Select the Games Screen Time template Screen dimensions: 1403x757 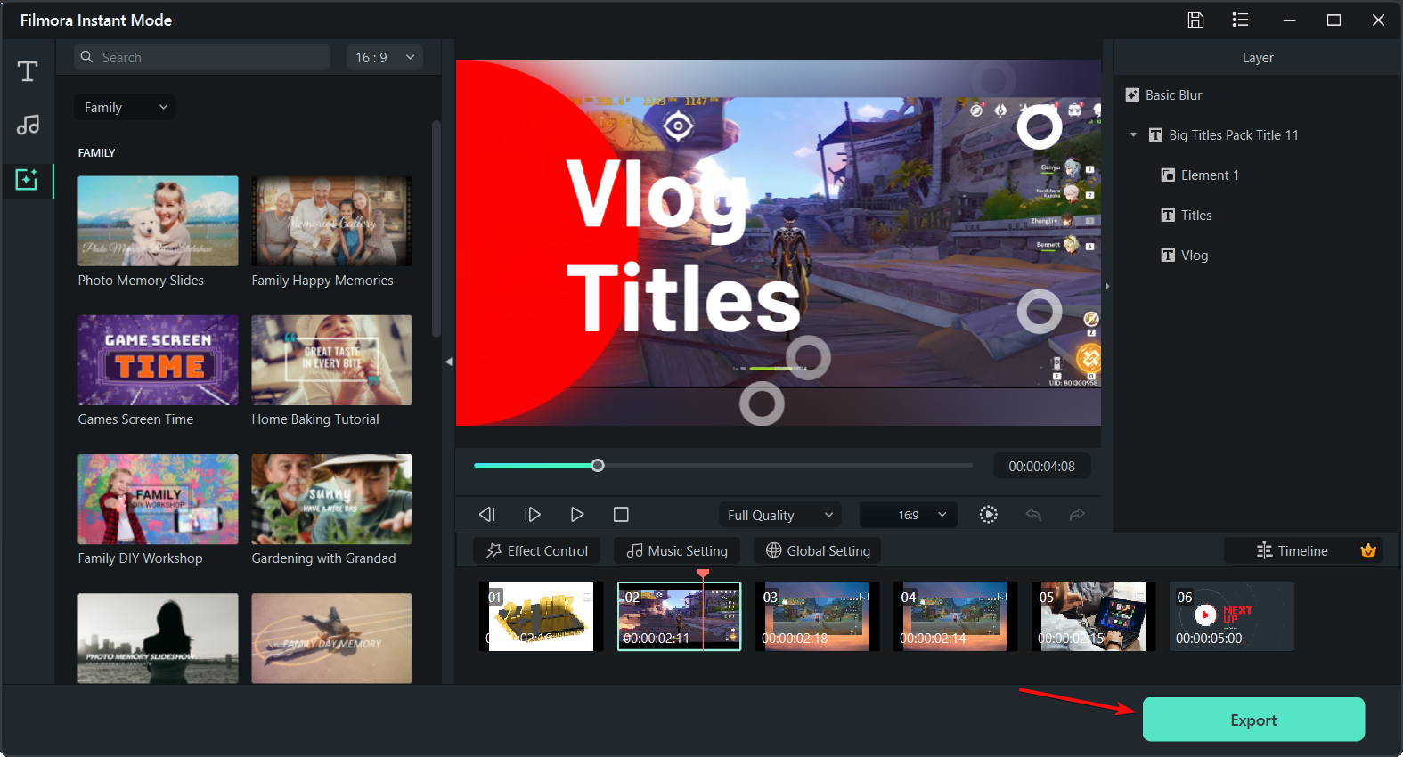click(x=158, y=360)
